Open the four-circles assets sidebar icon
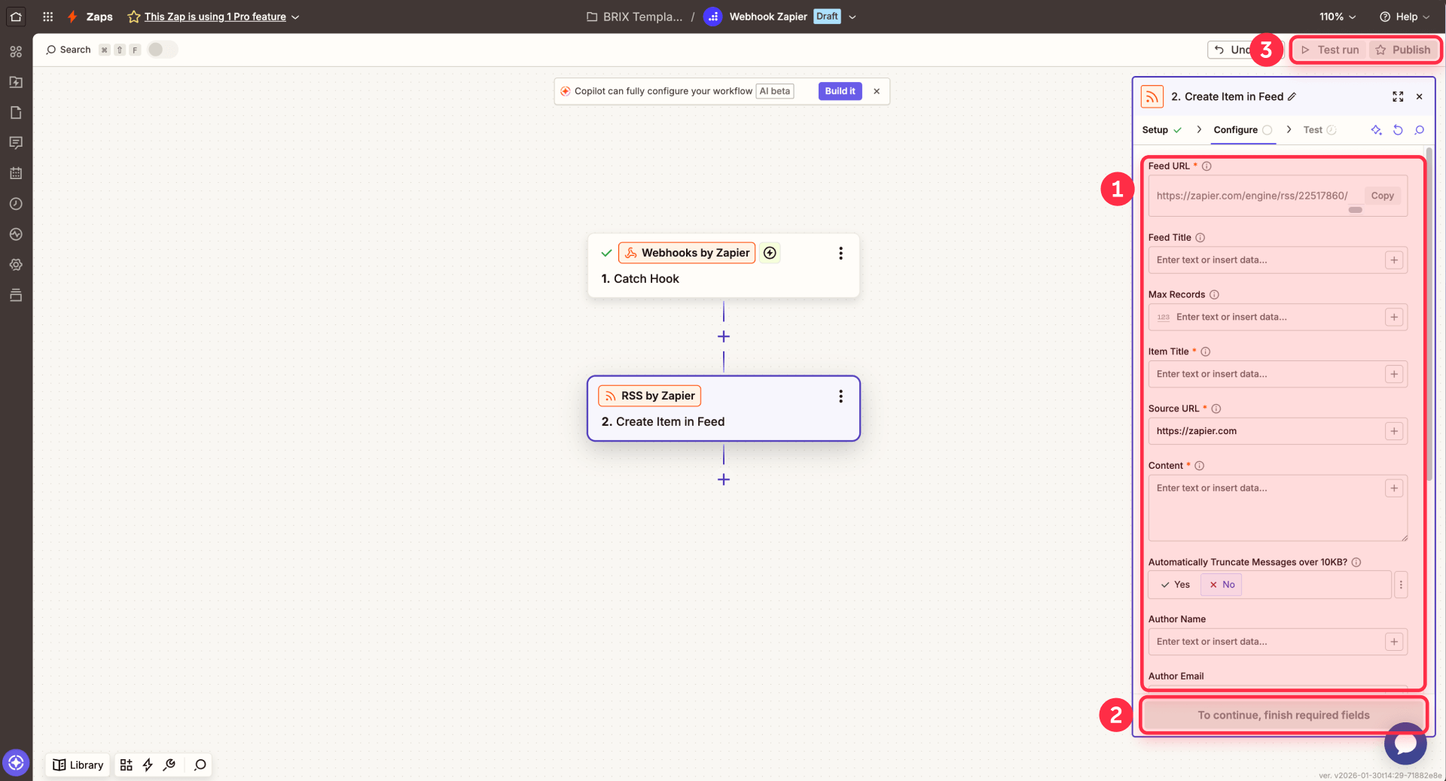 (16, 51)
